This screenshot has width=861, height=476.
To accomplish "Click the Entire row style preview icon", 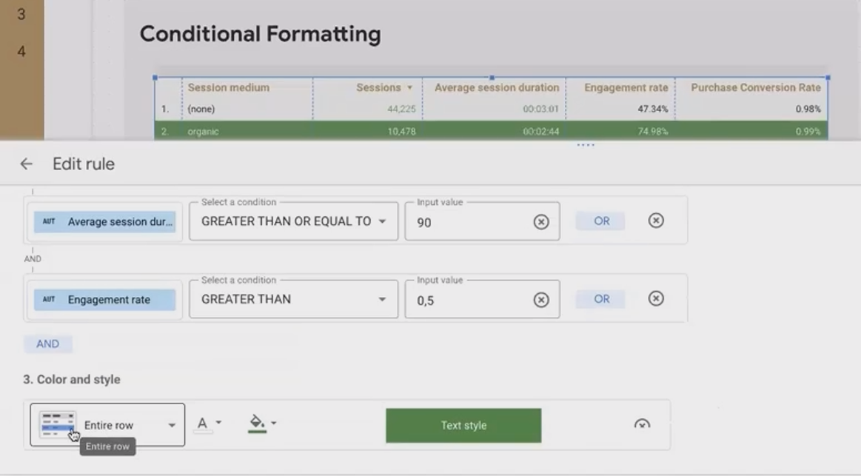I will click(56, 424).
